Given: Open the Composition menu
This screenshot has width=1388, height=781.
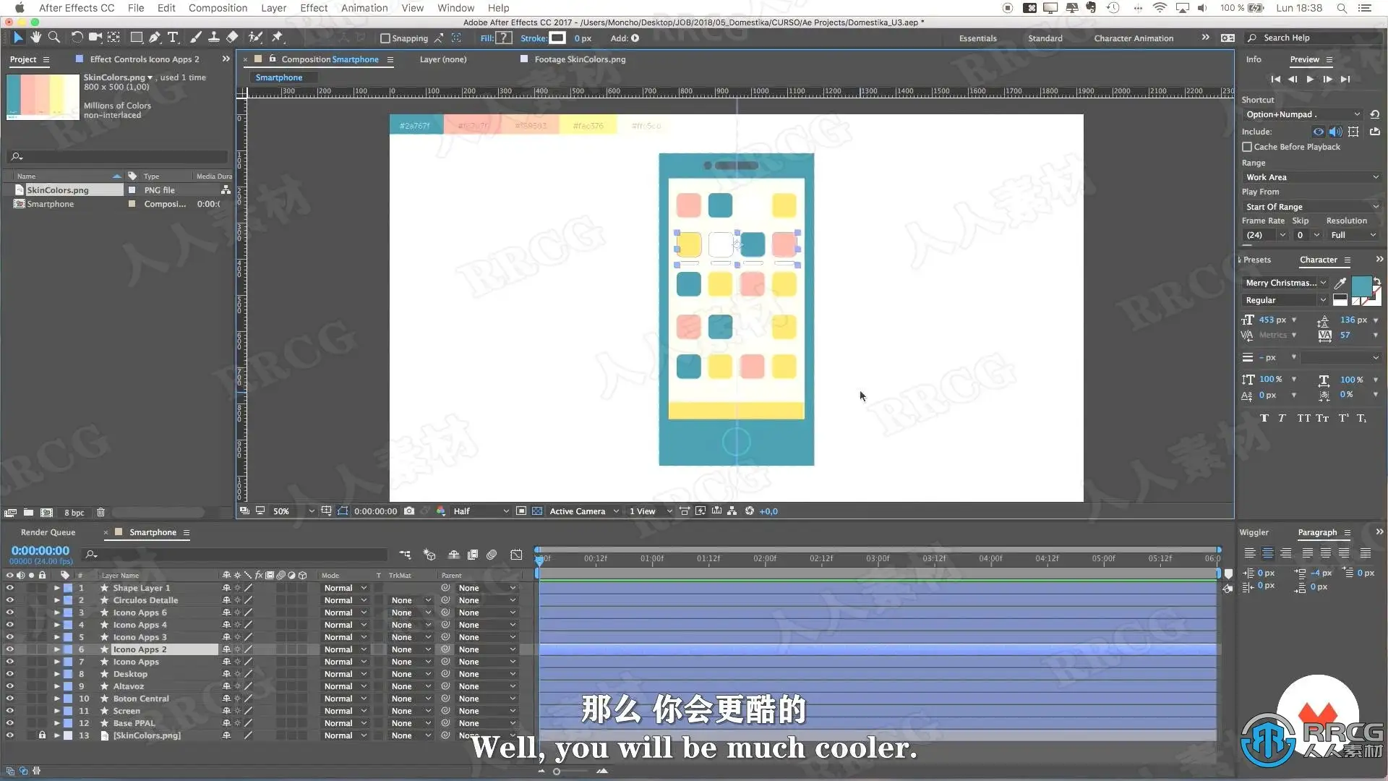Looking at the screenshot, I should point(218,8).
